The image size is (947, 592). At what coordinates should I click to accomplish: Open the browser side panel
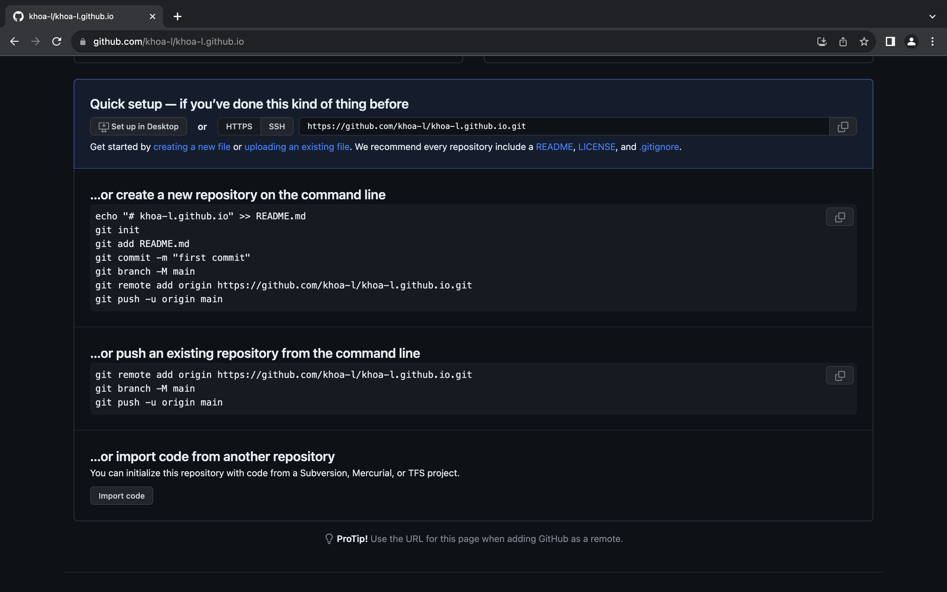point(890,41)
